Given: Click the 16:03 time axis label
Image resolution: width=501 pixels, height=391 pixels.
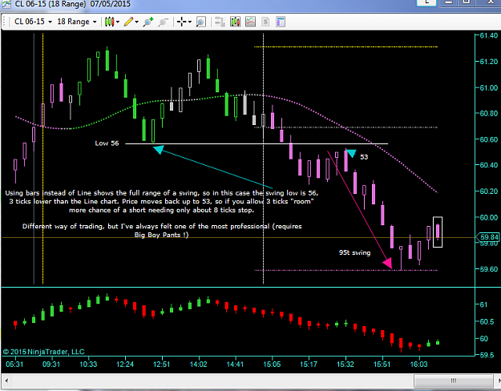Looking at the screenshot, I should 419,365.
